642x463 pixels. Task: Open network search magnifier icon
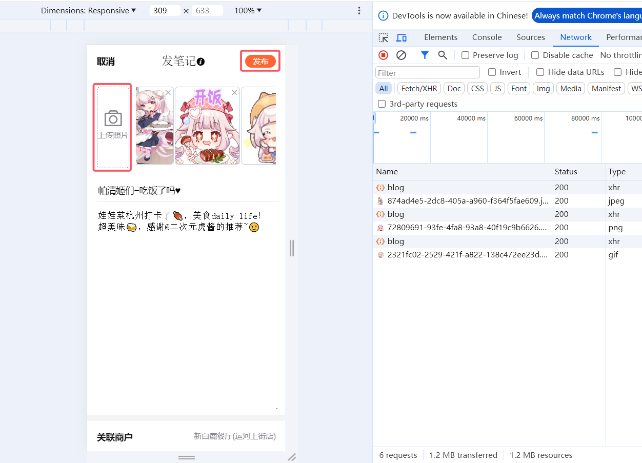443,55
